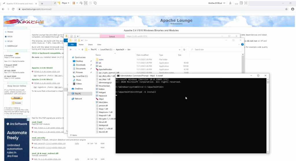Click the Explorer refresh button
The image size is (296, 161).
tap(184, 50)
